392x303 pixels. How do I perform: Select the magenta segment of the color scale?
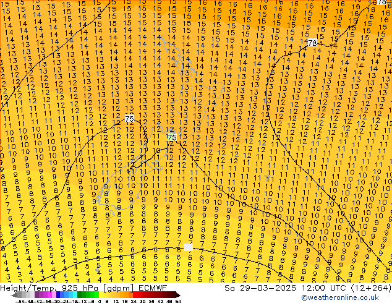click(49, 294)
